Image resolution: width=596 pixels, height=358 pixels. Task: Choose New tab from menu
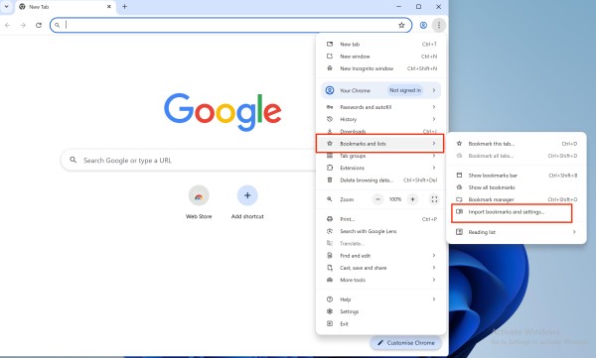tap(381, 44)
